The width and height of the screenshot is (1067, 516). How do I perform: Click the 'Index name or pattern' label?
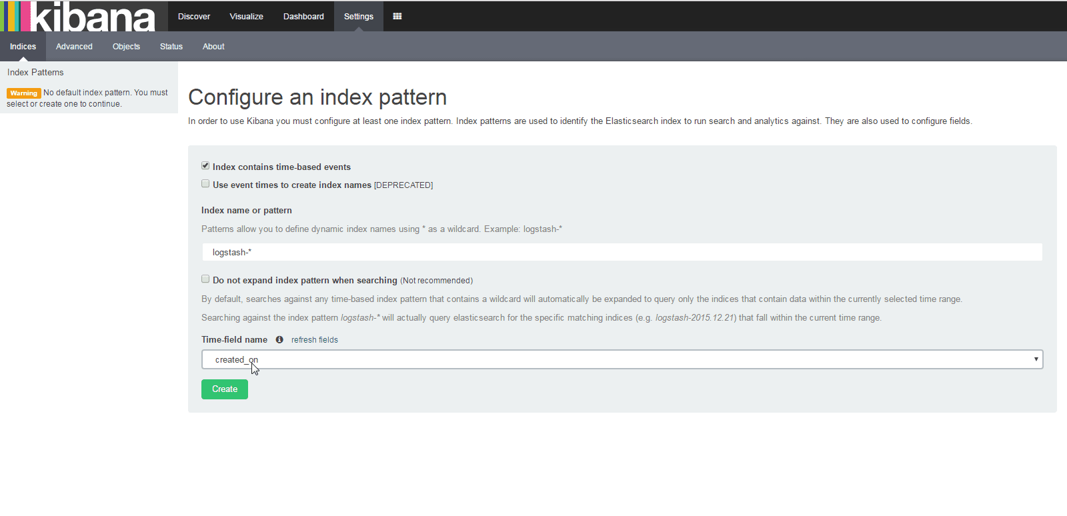click(x=247, y=211)
